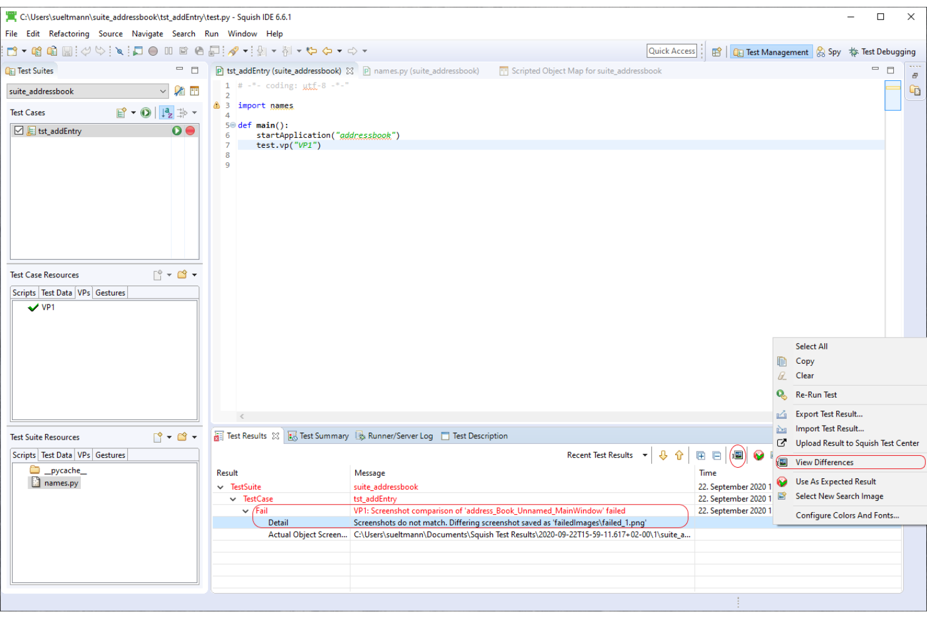Open the Refactoring menu
This screenshot has width=927, height=618.
tap(69, 34)
